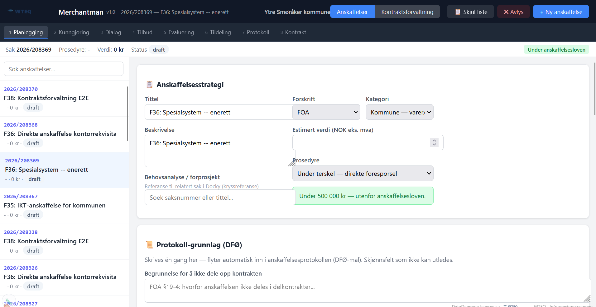Click into the Tittel input field
The height and width of the screenshot is (307, 596).
coord(219,112)
